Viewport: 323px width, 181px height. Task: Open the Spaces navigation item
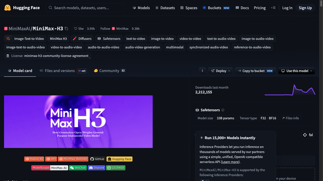[x=189, y=8]
